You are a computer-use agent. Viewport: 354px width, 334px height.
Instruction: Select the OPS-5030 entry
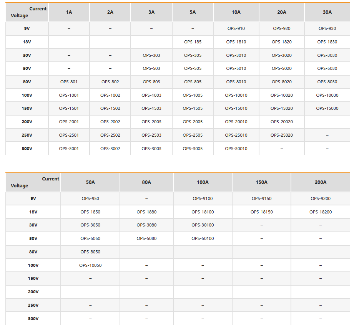tap(327, 68)
